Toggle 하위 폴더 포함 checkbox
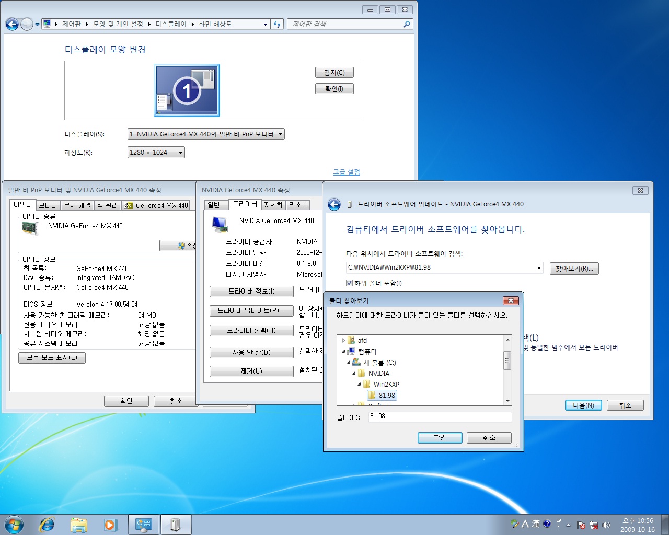This screenshot has height=535, width=669. pyautogui.click(x=350, y=283)
